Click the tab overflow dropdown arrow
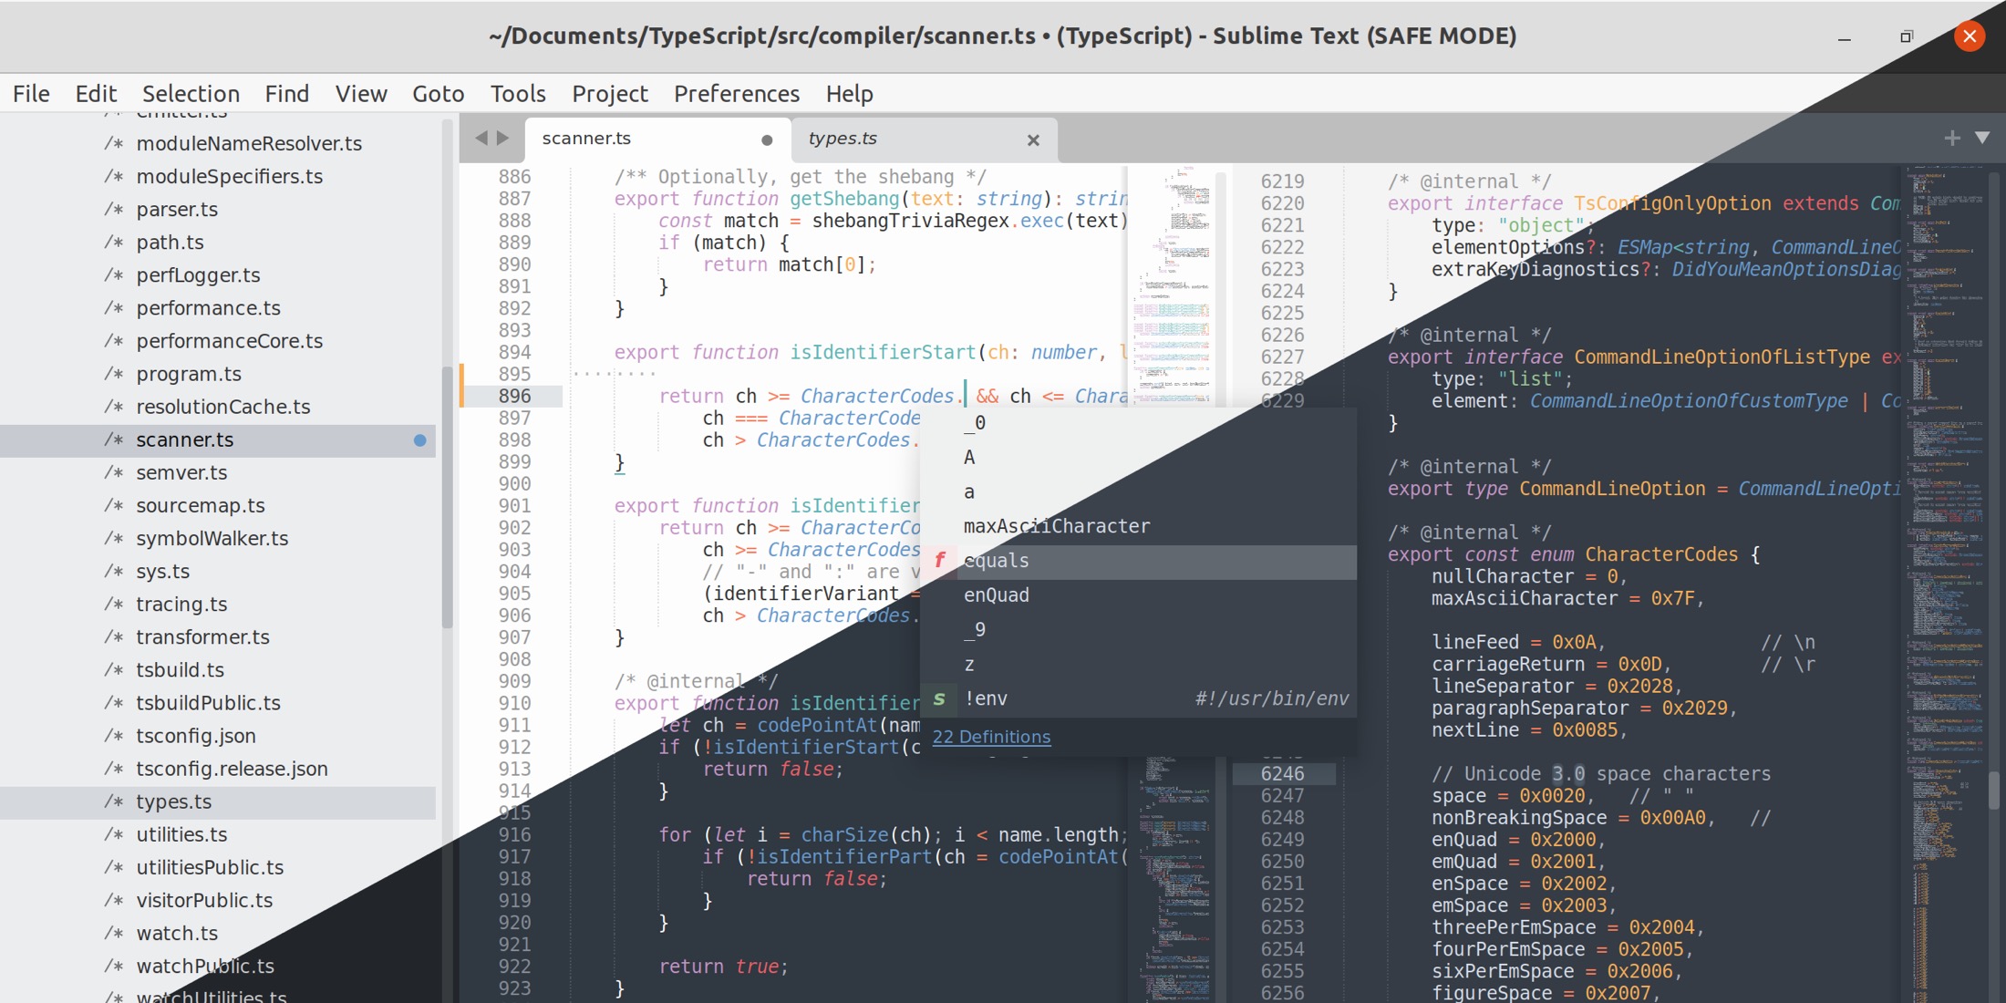Viewport: 2006px width, 1003px height. point(1981,137)
